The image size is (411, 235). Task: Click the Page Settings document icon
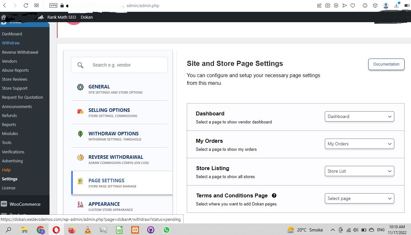80,181
